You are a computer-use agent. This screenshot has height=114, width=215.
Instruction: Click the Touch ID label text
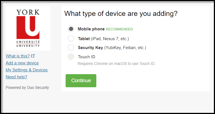click(x=87, y=57)
